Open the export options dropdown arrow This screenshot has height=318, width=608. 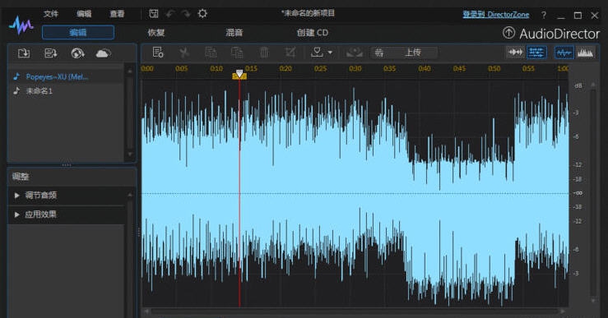(330, 53)
